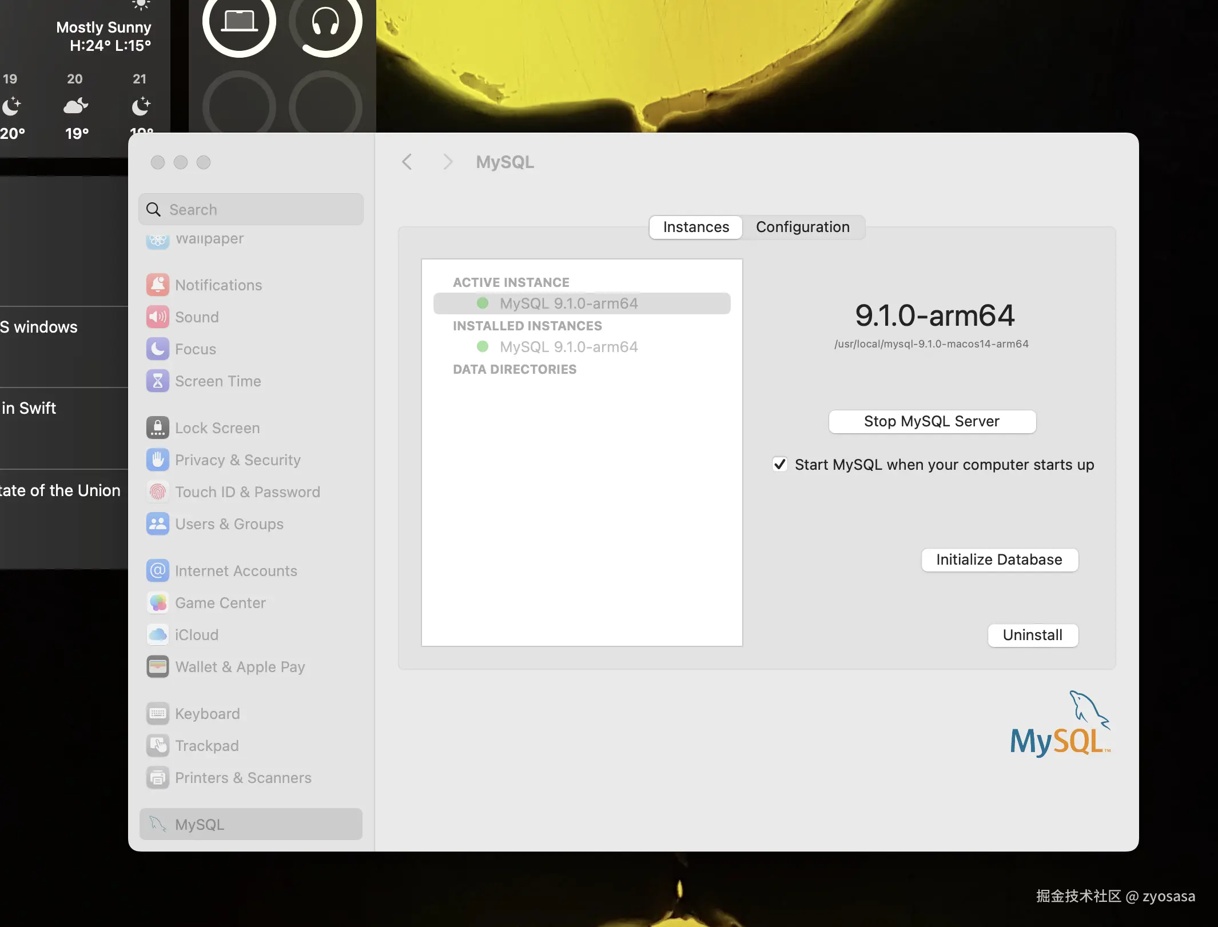Toggle Start MySQL when computer starts up
Image resolution: width=1218 pixels, height=927 pixels.
780,464
